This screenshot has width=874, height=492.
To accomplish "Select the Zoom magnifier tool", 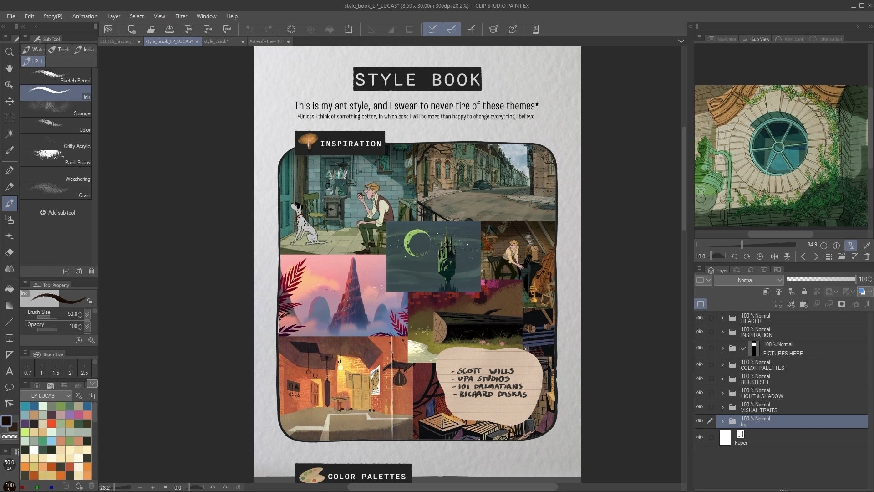I will [x=9, y=52].
